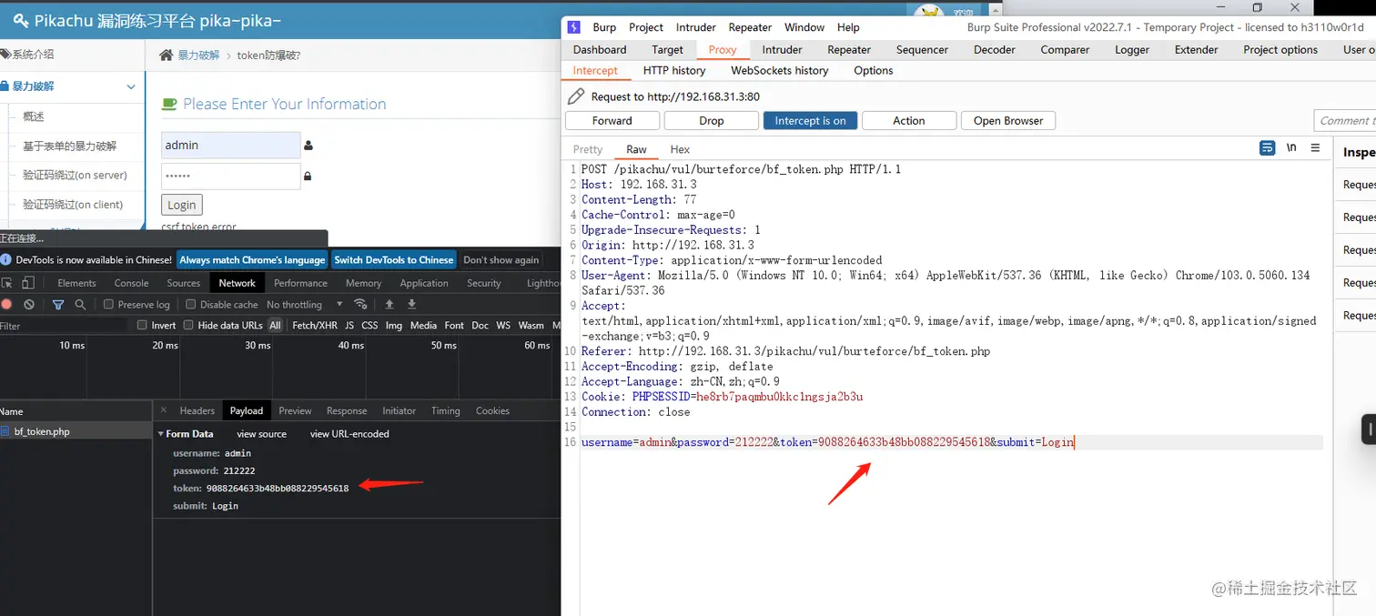
Task: Click the Burp Suite logo icon
Action: [573, 27]
